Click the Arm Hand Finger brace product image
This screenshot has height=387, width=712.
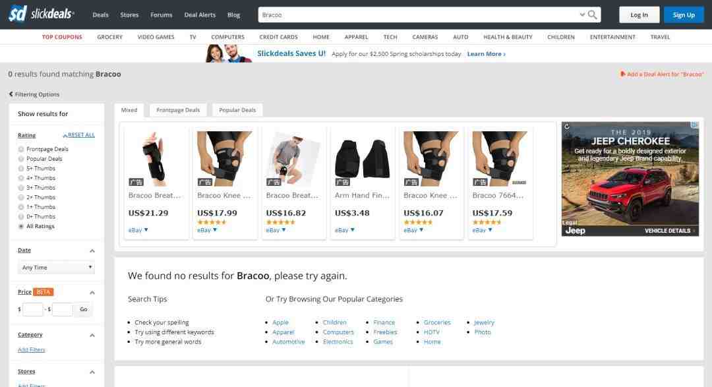point(362,158)
